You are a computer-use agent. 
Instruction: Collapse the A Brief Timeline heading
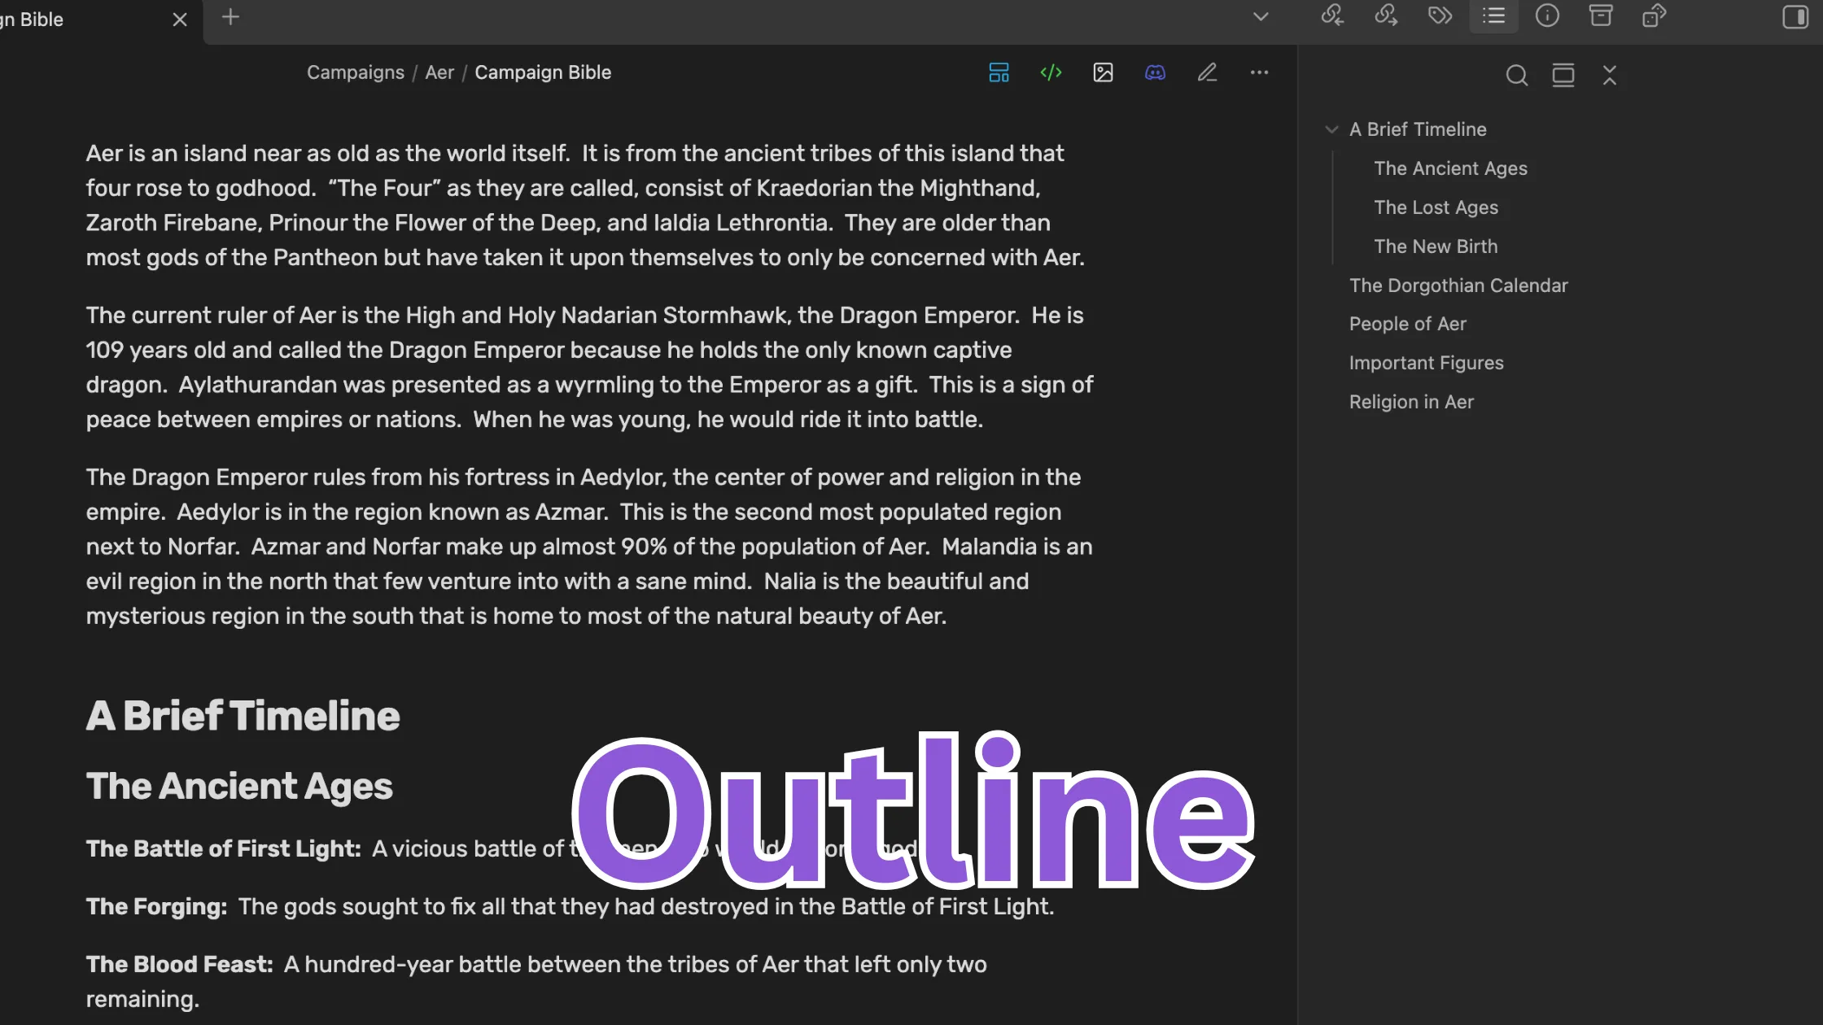point(1331,129)
